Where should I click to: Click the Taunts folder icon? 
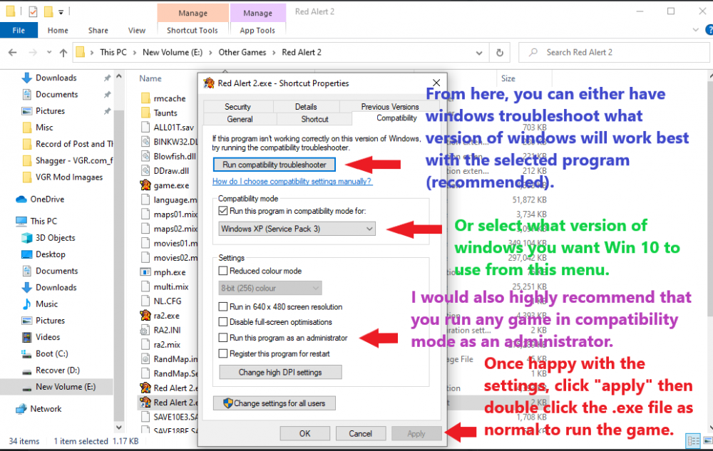(145, 113)
